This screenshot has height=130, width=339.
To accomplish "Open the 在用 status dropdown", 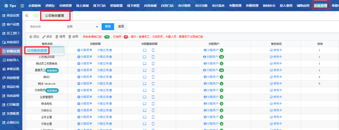I will pos(82,27).
